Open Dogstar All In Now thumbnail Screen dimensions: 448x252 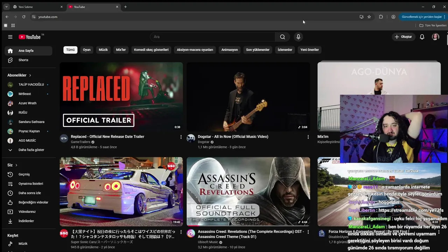(248, 97)
